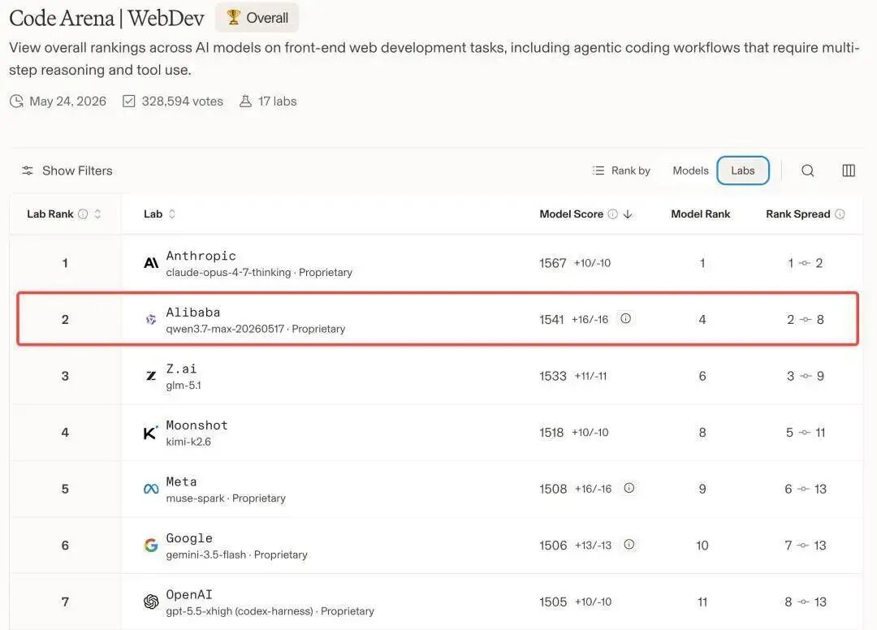Click the Show Filters sliders icon
Image resolution: width=877 pixels, height=630 pixels.
tap(28, 170)
